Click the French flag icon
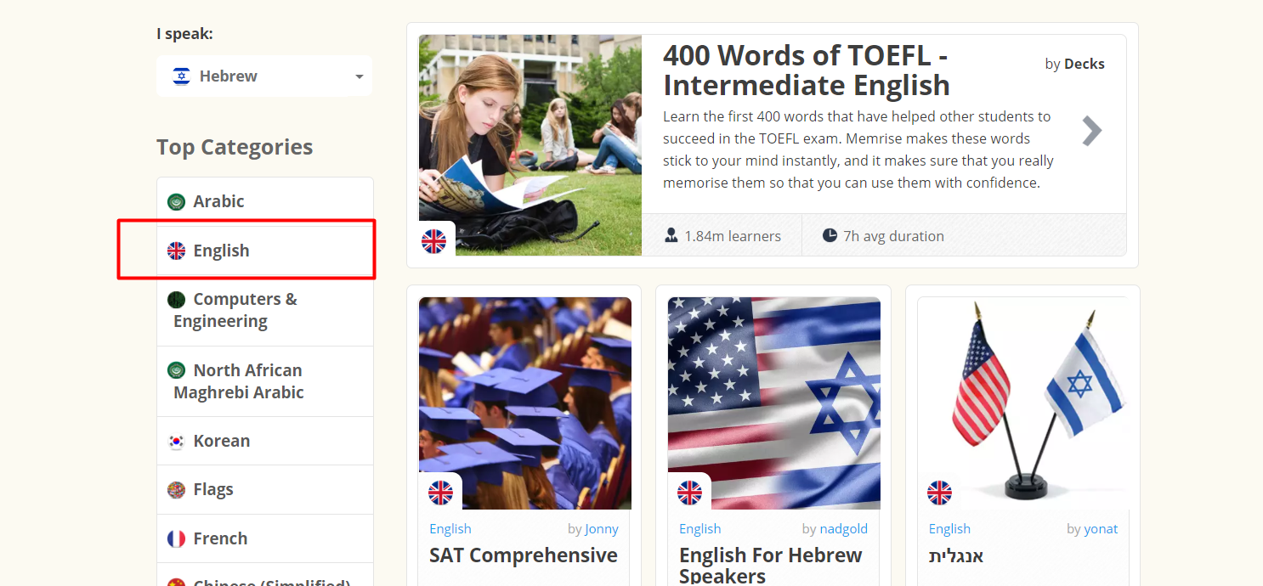1263x586 pixels. pyautogui.click(x=176, y=538)
